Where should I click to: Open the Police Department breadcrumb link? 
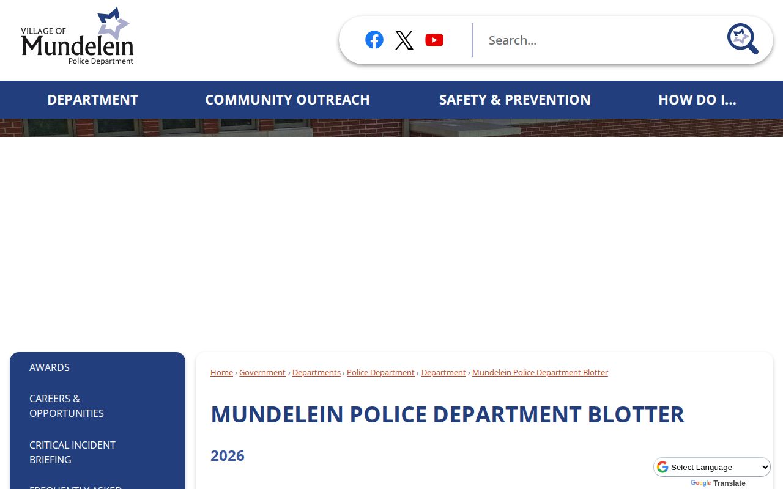(380, 372)
